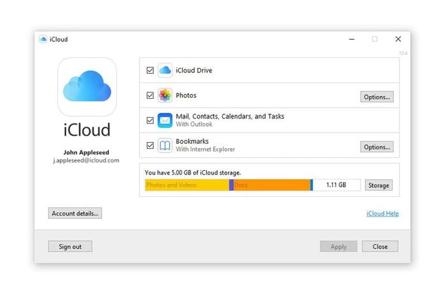The width and height of the screenshot is (446, 296).
Task: Open the iCloud Help link
Action: tap(382, 214)
